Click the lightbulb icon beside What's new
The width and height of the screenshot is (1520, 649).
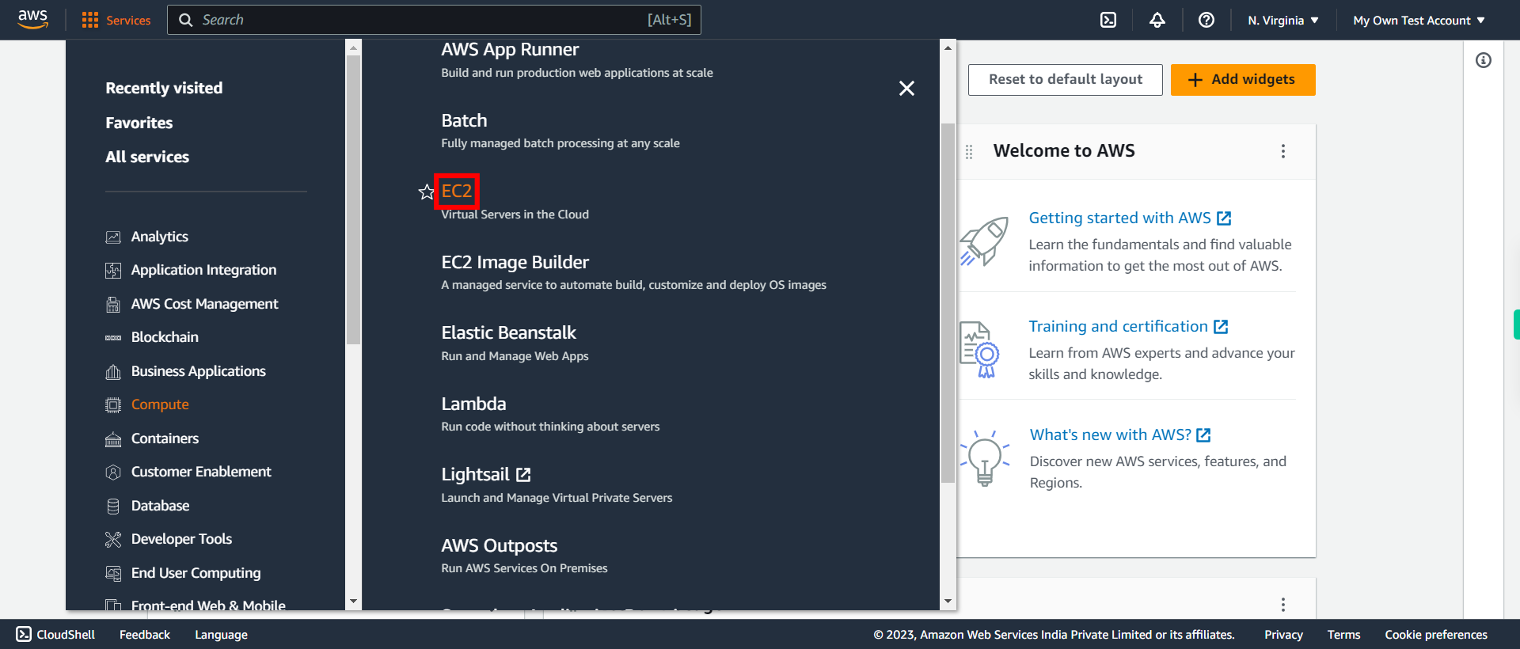985,457
